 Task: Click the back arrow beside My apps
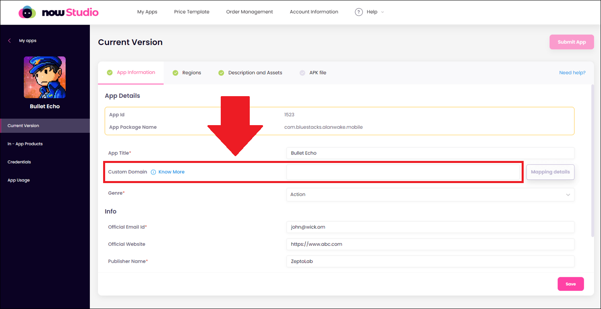10,41
